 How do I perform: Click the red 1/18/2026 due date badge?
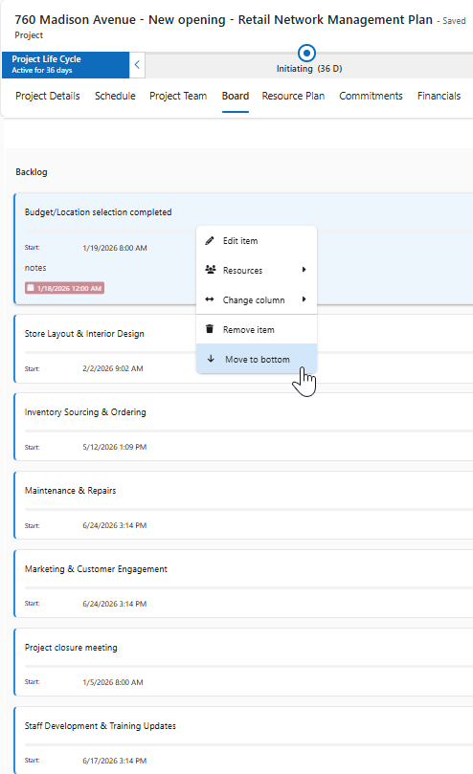[x=64, y=288]
